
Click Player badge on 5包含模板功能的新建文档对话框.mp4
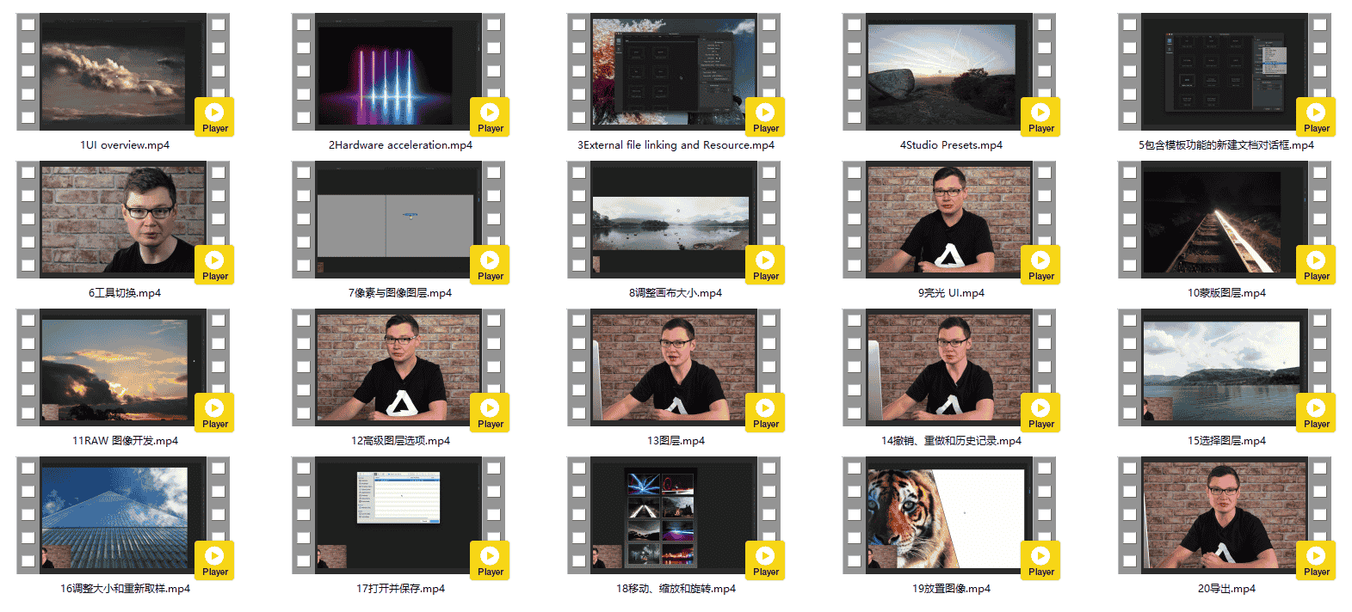pyautogui.click(x=1316, y=117)
